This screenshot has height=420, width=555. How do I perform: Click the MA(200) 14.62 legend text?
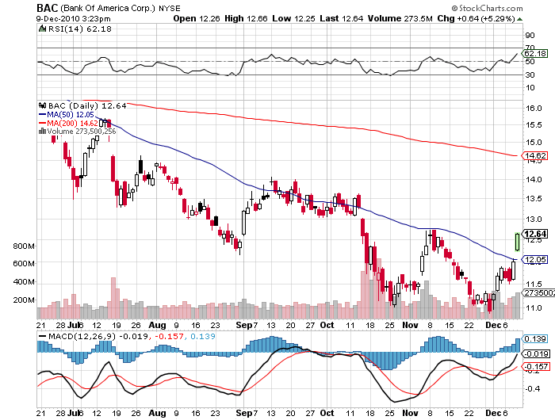click(x=72, y=123)
